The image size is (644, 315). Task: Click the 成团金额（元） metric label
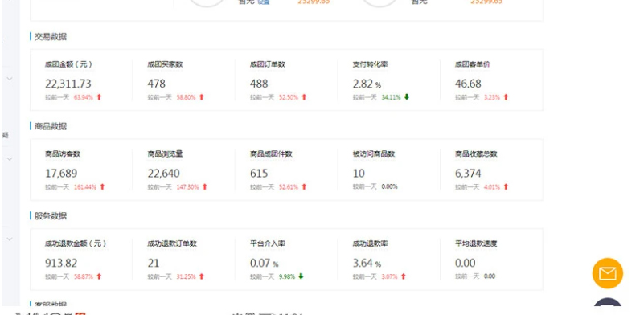point(69,64)
